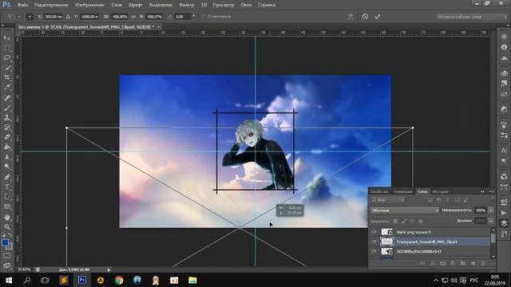Open the layer blend mode dropdown
The image size is (511, 287).
pos(405,210)
